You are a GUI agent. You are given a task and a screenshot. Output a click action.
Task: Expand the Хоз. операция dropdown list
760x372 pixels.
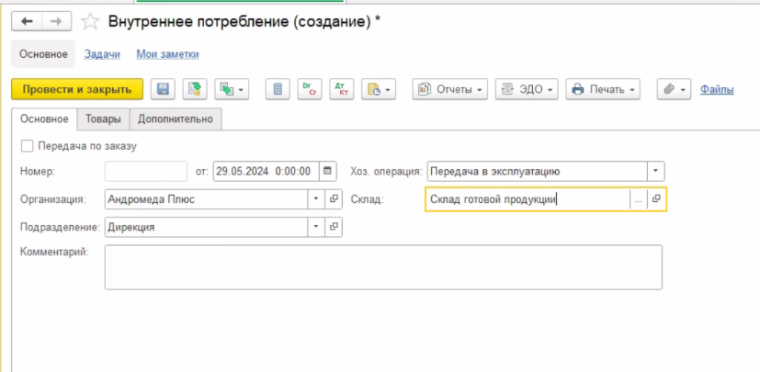click(x=655, y=172)
